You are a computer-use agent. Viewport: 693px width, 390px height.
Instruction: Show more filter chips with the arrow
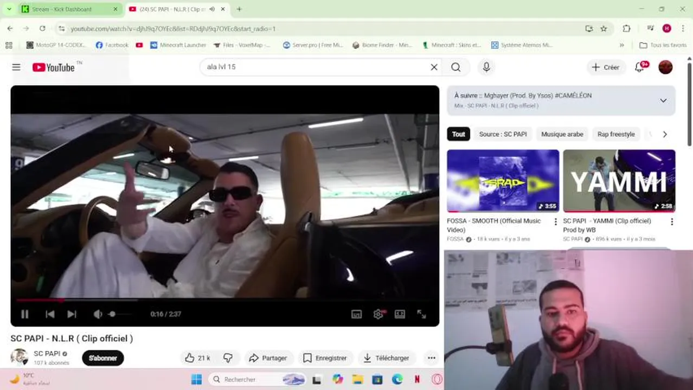[665, 134]
